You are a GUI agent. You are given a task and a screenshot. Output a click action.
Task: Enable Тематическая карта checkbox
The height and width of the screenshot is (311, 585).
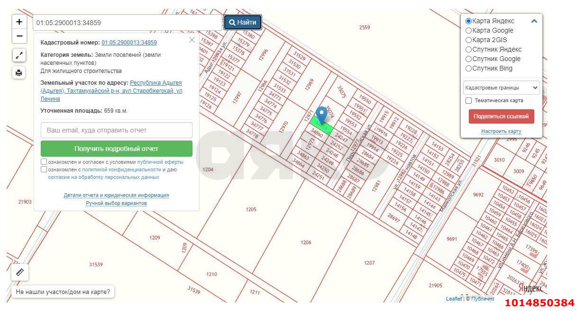point(469,101)
